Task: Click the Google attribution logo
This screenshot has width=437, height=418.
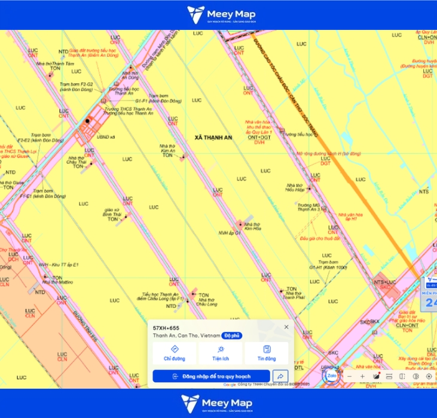Action: point(230,385)
